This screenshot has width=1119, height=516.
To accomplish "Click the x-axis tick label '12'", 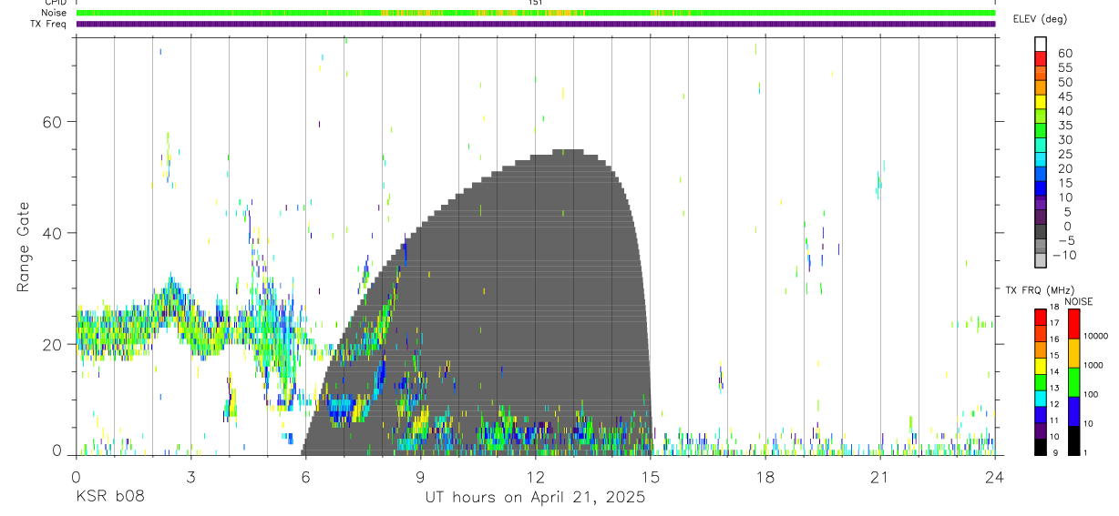I will pos(535,476).
